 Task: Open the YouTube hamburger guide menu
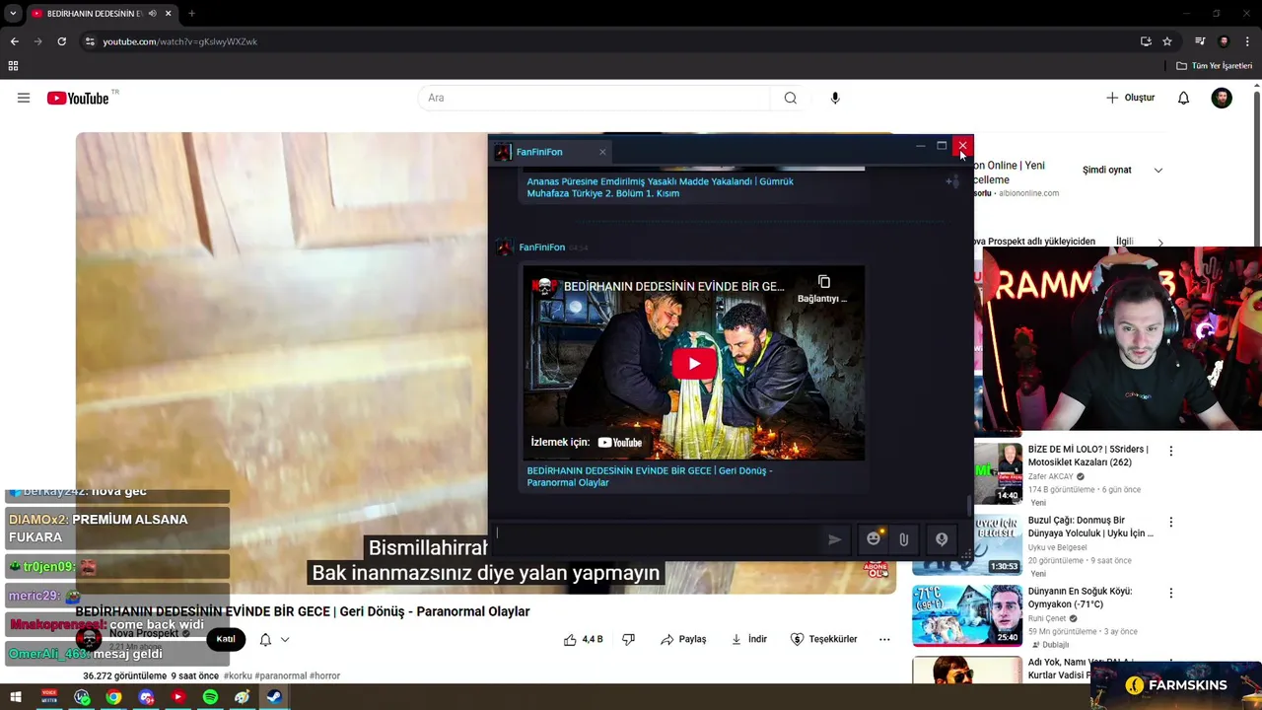pos(24,98)
